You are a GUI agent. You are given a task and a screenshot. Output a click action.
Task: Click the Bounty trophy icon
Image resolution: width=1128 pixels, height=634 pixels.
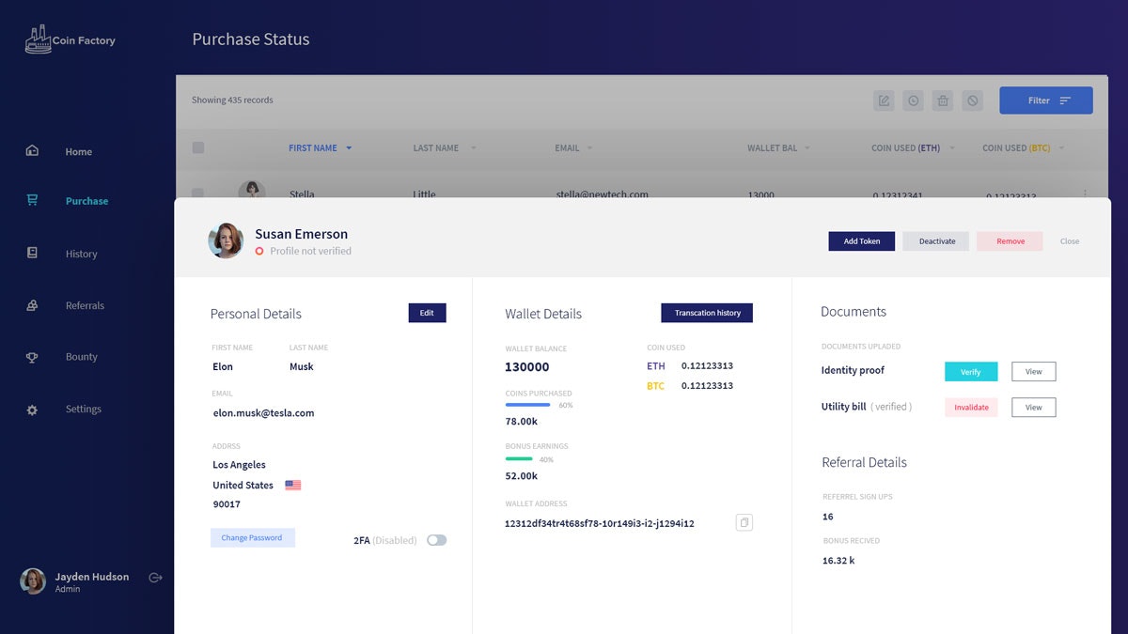(x=32, y=357)
